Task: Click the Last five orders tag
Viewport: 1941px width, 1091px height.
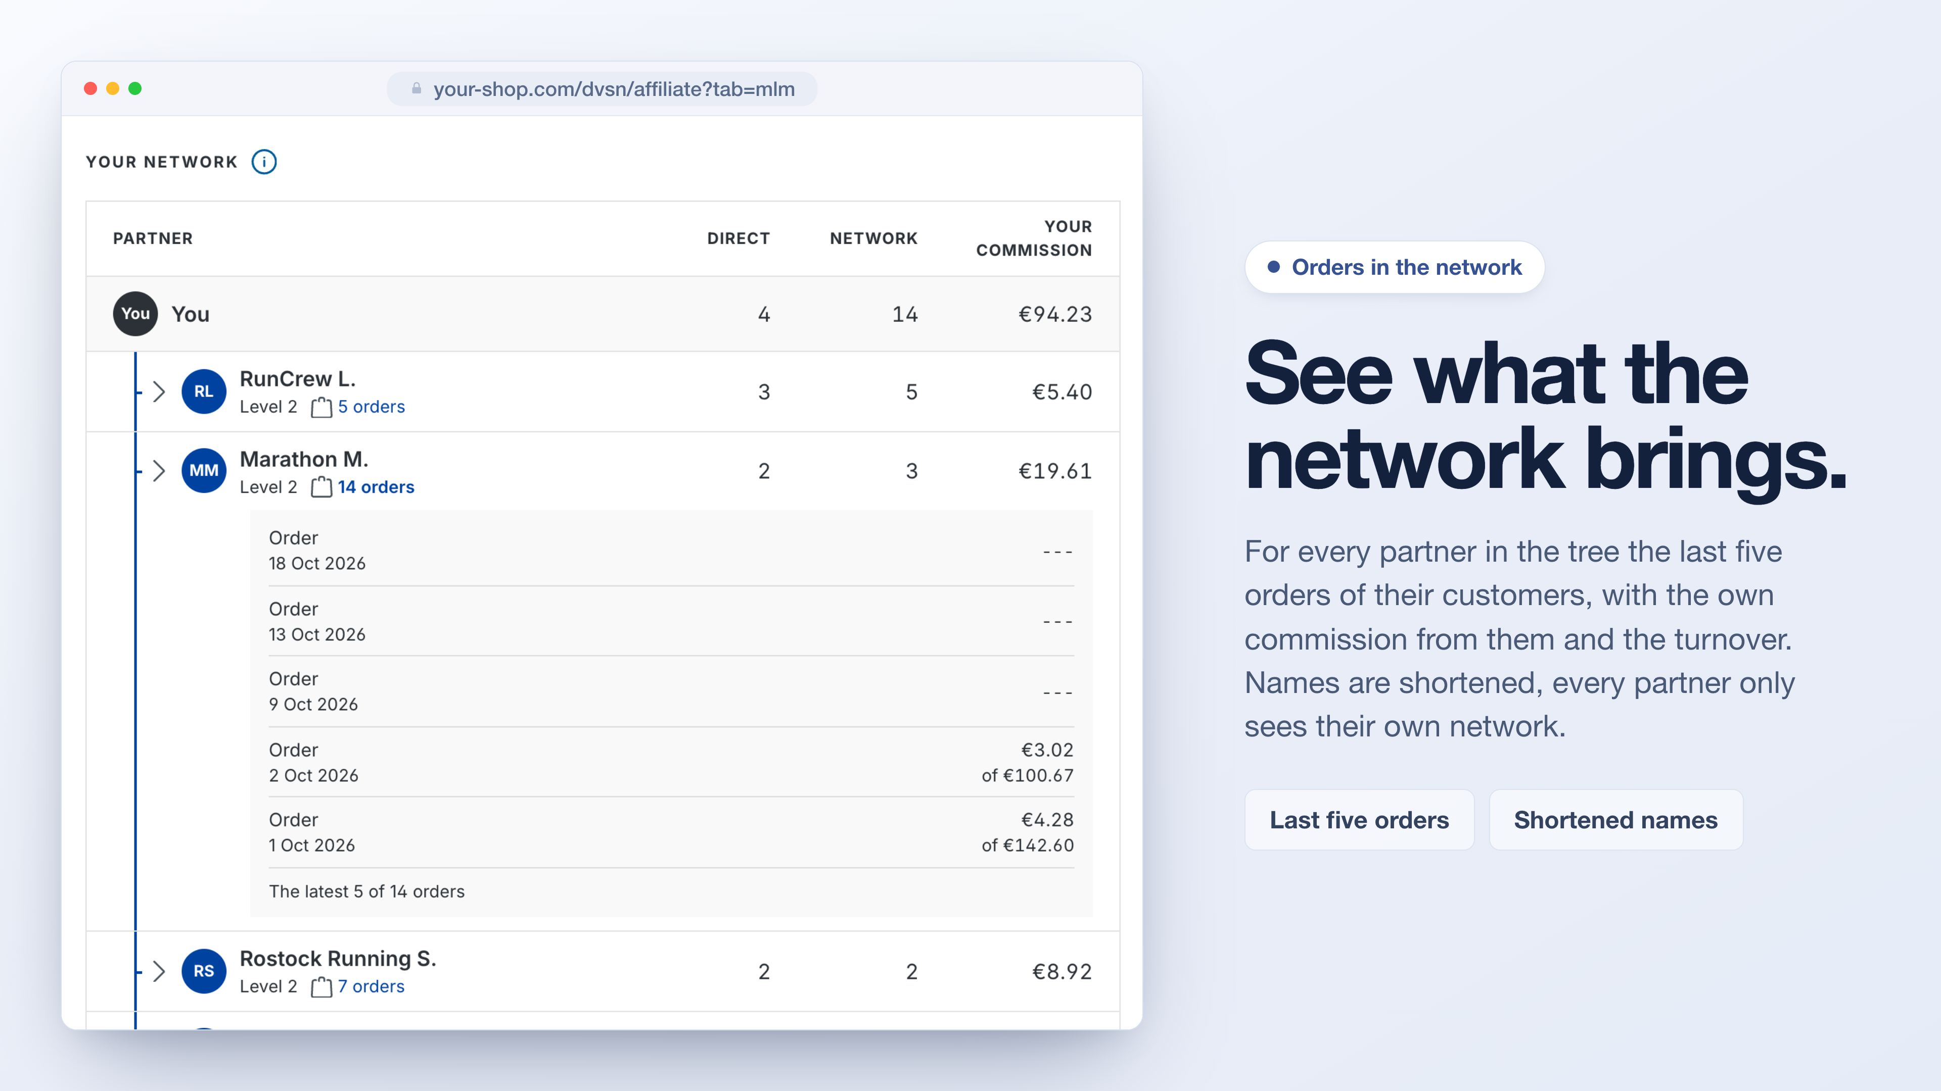Action: pyautogui.click(x=1359, y=820)
